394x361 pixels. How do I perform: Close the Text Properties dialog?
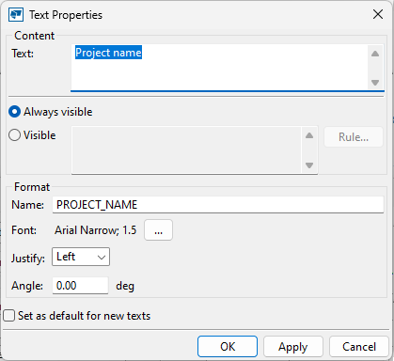[378, 14]
